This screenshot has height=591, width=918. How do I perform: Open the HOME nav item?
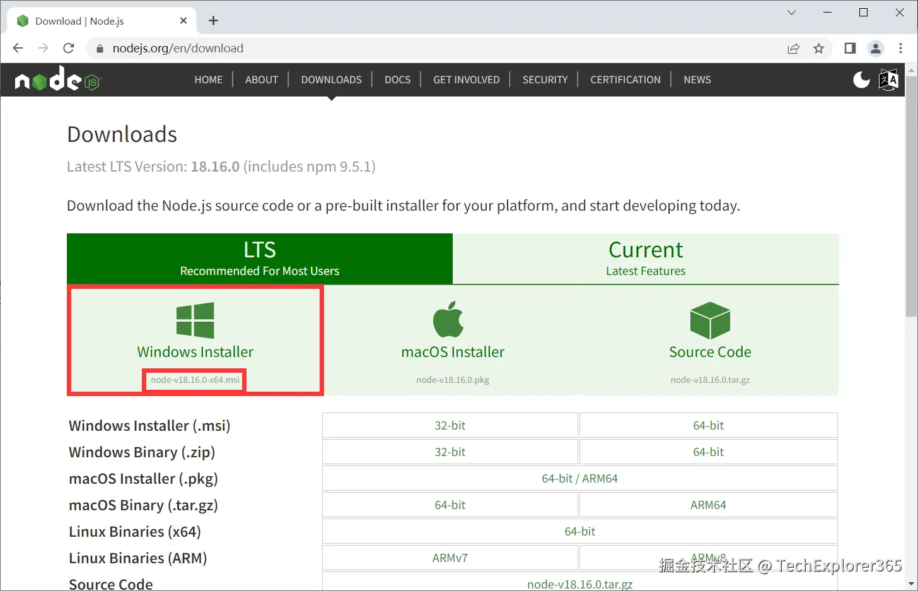(209, 79)
